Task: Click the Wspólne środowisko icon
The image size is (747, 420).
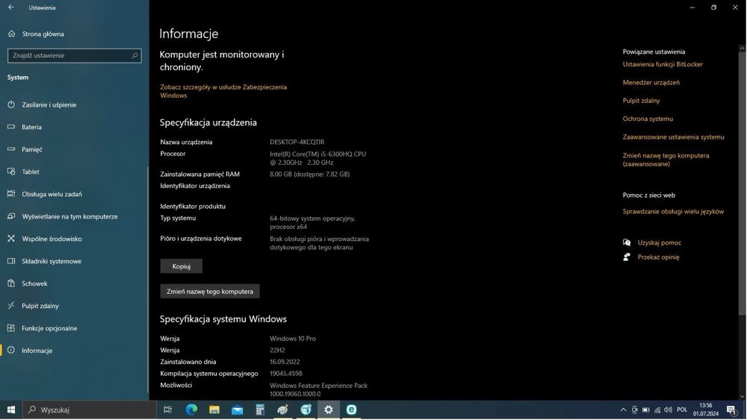Action: point(11,238)
